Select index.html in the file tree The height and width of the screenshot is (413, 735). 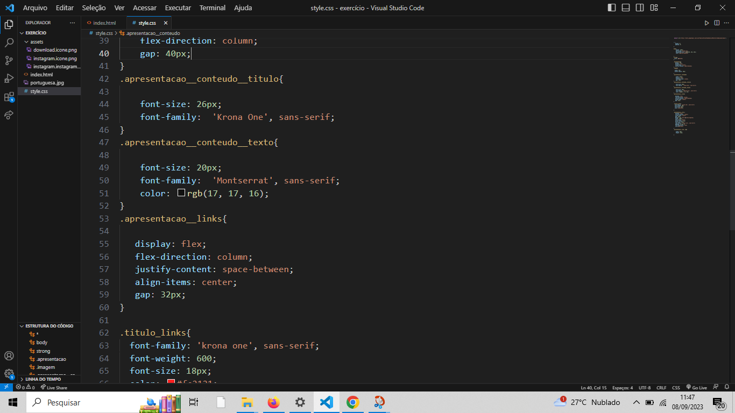click(x=41, y=75)
